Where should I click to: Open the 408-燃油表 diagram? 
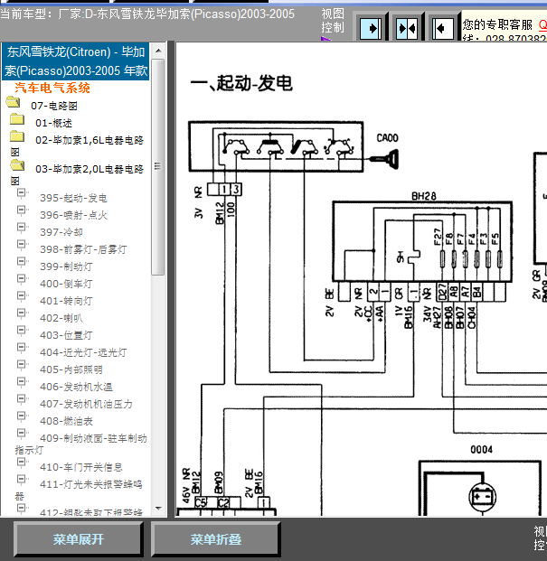(66, 421)
